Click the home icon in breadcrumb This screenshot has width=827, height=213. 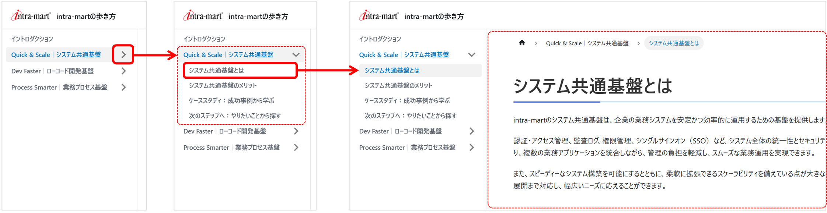point(522,43)
